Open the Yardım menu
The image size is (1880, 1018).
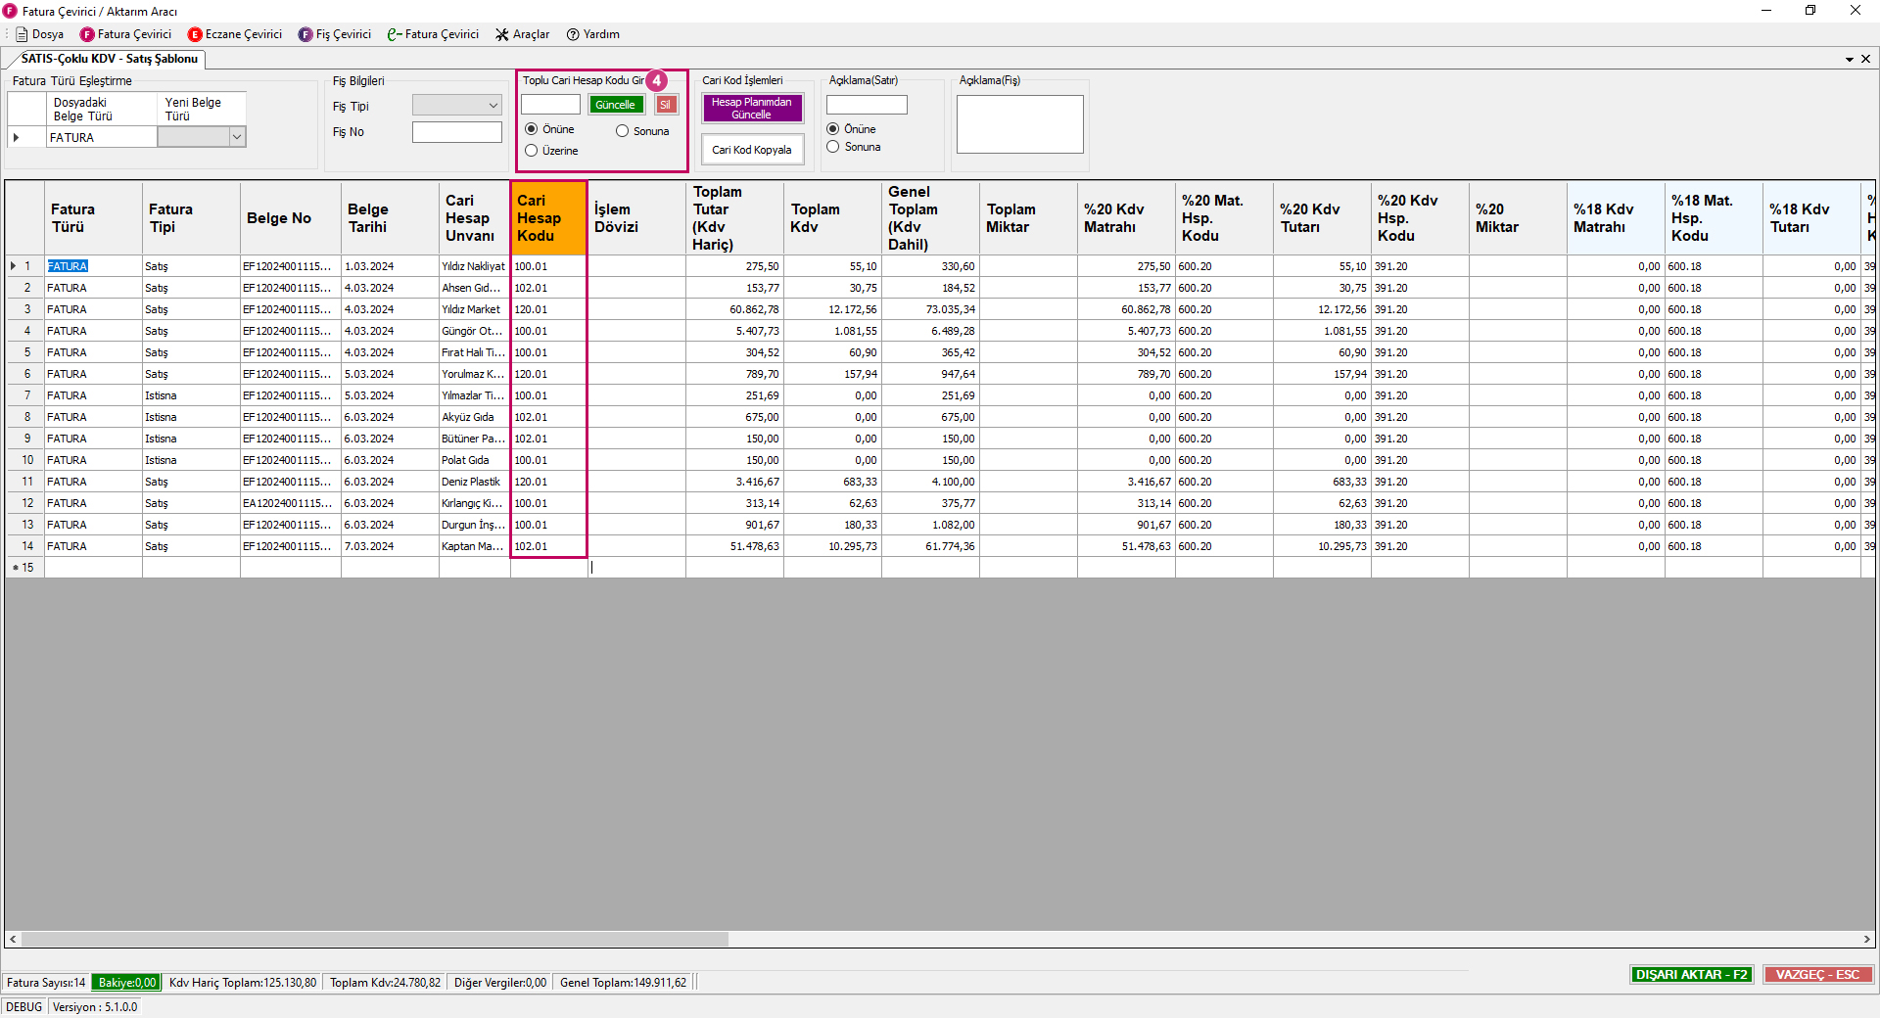[593, 34]
